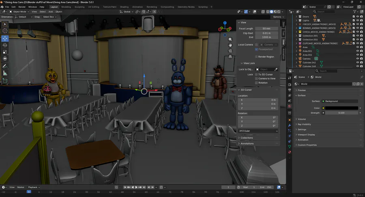
Task: Adjust the Strength 0.100 slider
Action: tap(341, 113)
